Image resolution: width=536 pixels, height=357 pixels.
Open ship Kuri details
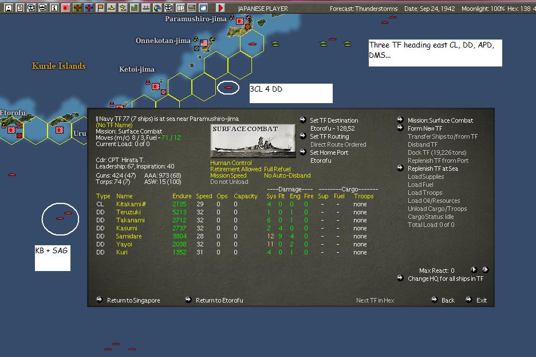[x=122, y=252]
